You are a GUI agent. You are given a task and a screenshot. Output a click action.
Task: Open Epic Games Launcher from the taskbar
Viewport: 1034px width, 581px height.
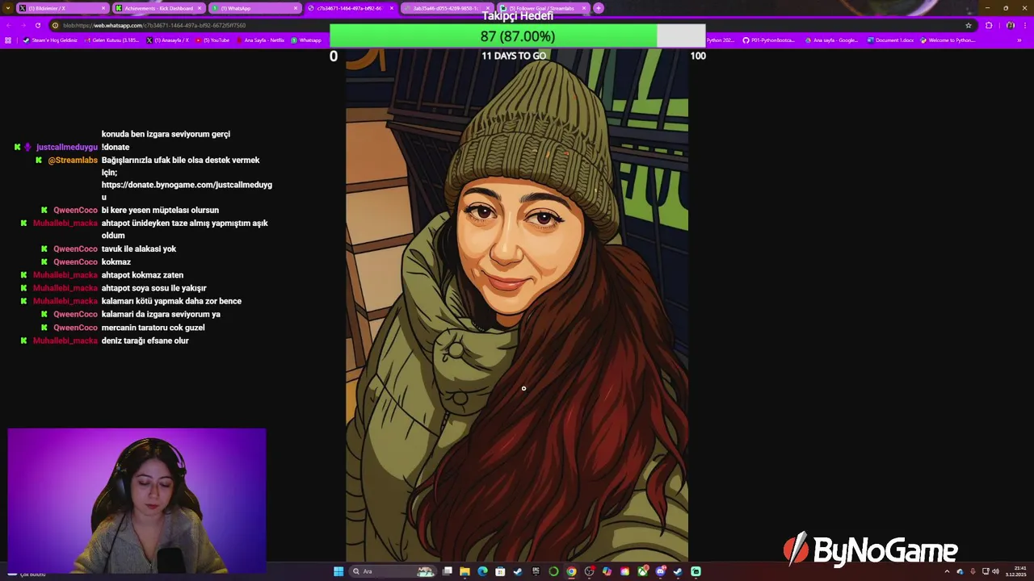tap(536, 571)
